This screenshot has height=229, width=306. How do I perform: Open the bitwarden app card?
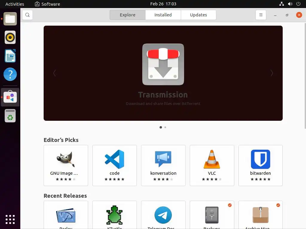coord(261,165)
